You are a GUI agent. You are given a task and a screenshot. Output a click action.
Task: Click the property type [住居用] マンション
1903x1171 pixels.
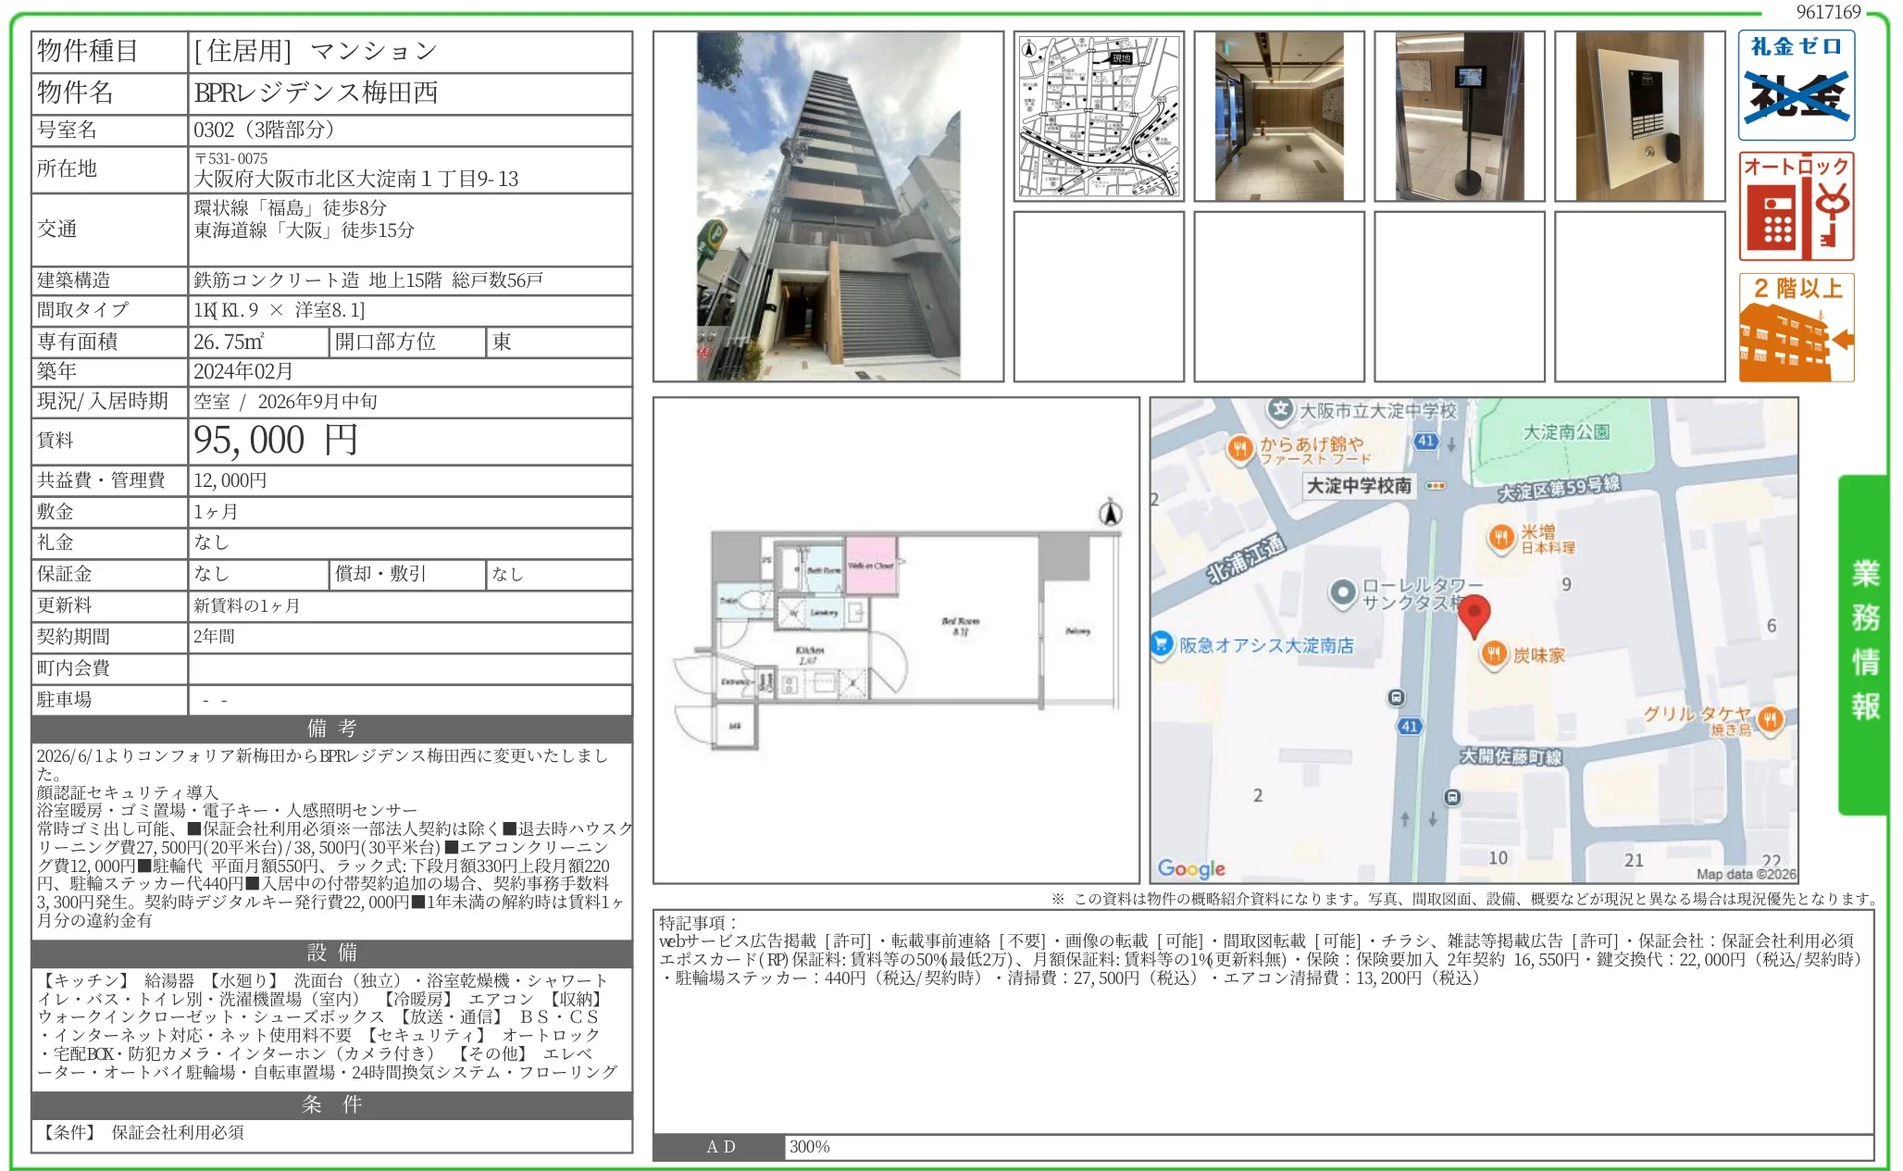(x=315, y=51)
